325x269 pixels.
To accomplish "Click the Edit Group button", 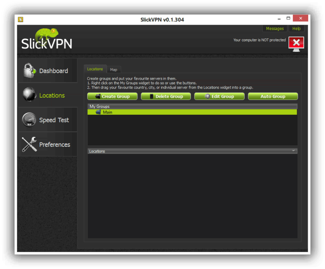I will point(219,96).
